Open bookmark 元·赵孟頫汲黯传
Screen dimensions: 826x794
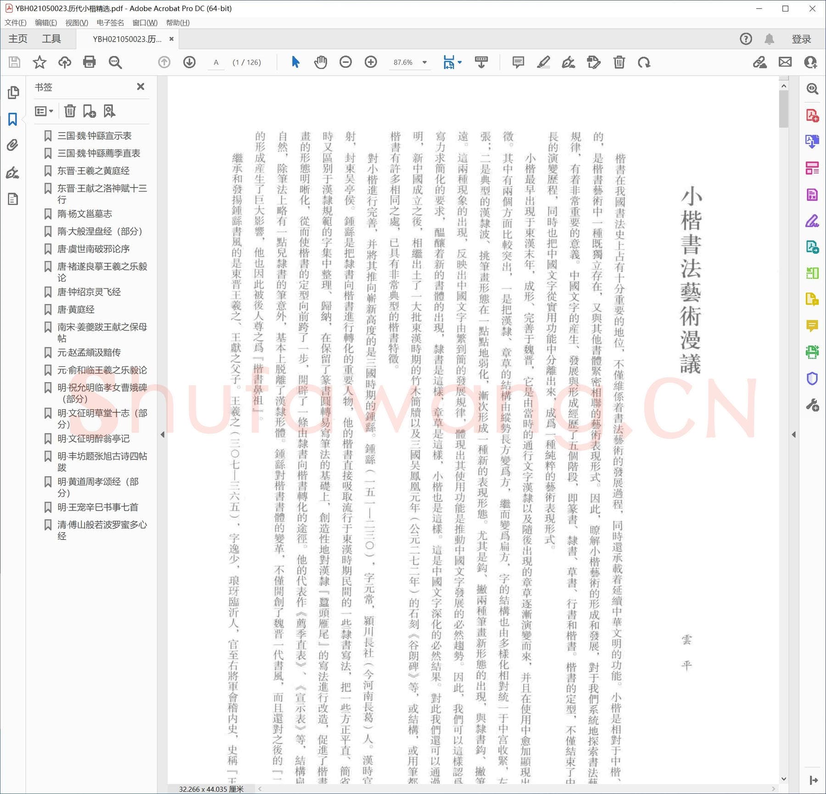coord(89,352)
